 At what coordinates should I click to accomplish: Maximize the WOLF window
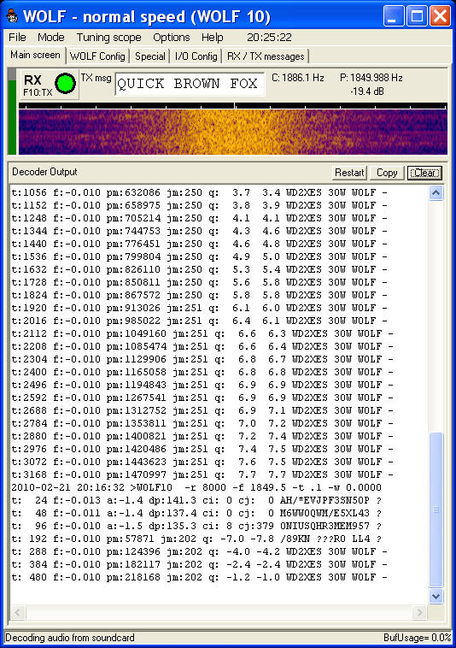(417, 16)
